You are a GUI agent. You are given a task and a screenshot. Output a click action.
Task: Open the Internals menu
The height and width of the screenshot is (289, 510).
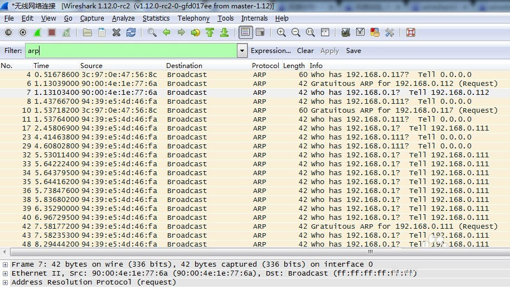[x=254, y=18]
